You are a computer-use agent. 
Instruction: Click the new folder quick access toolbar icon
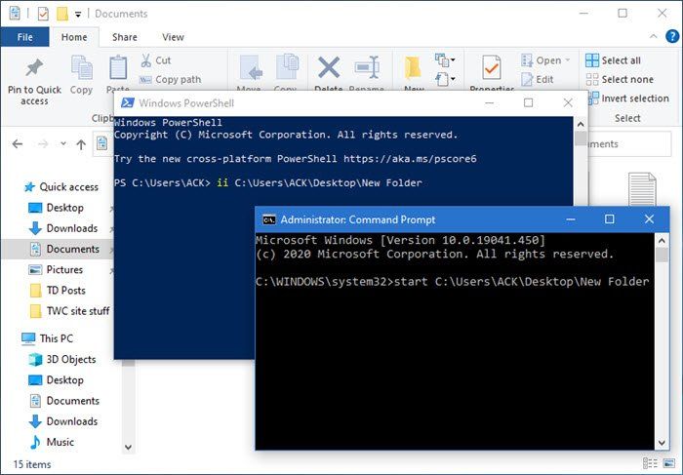[x=62, y=14]
